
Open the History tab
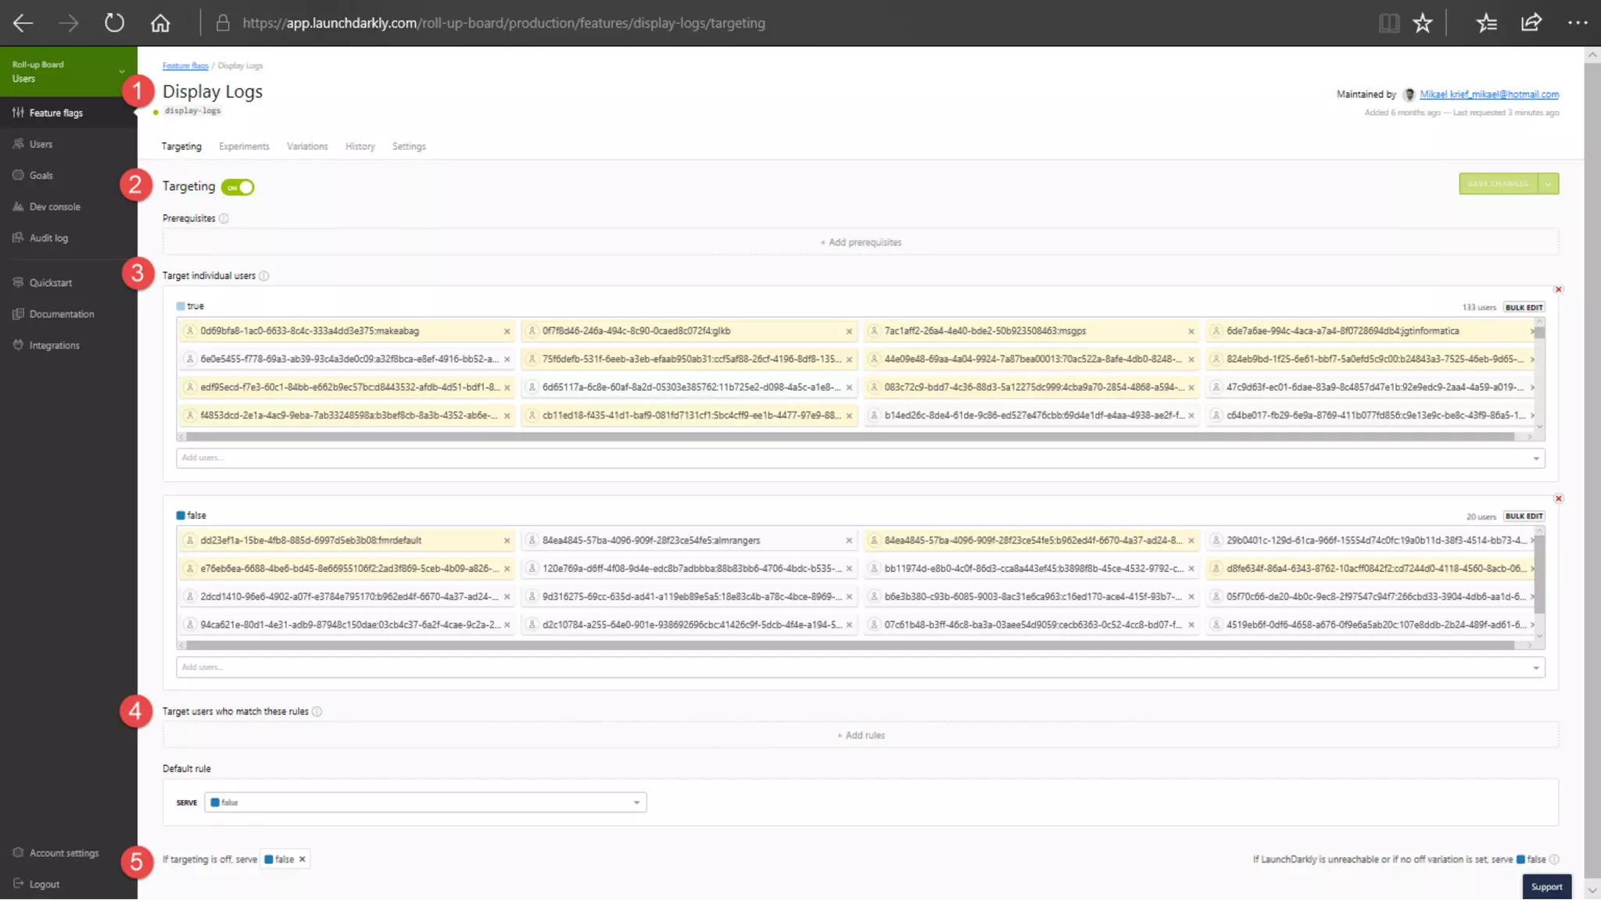pyautogui.click(x=360, y=146)
